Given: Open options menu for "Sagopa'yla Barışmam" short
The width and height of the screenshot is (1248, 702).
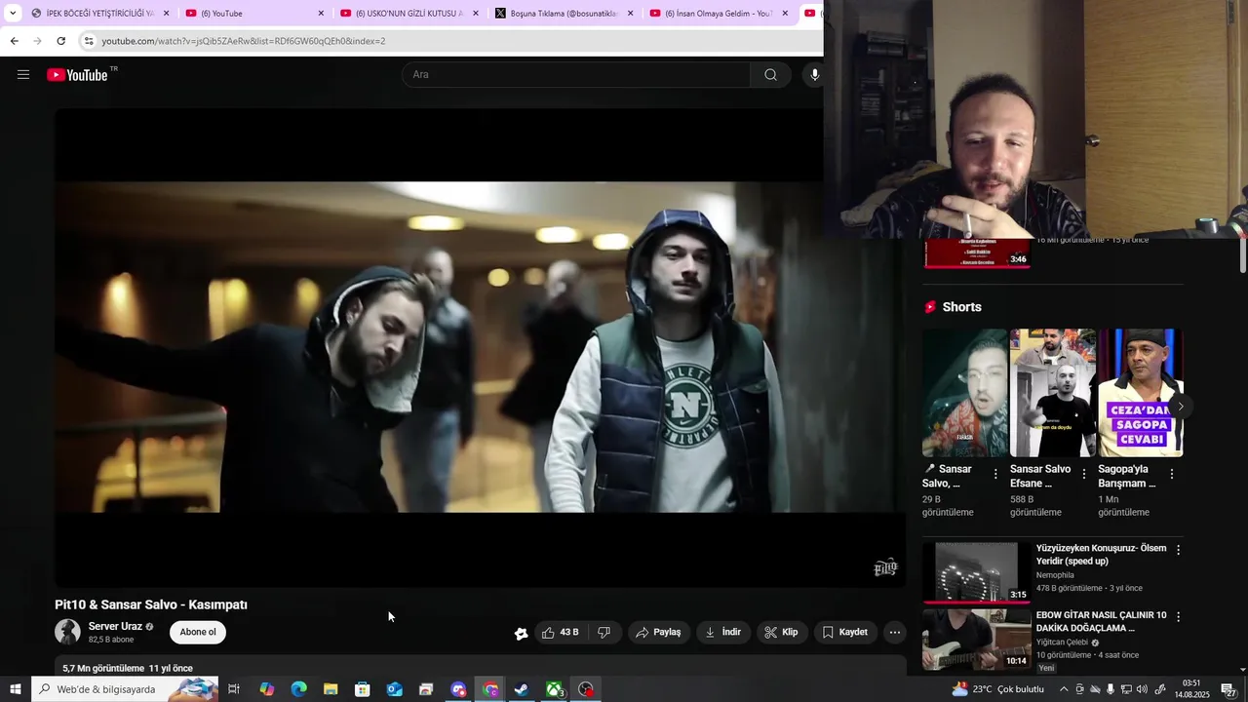Looking at the screenshot, I should coord(1171,474).
